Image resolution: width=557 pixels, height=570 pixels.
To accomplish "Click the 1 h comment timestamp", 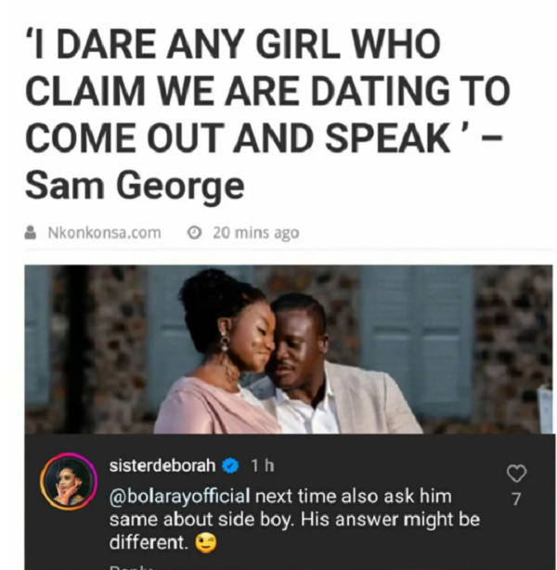I will (x=263, y=466).
